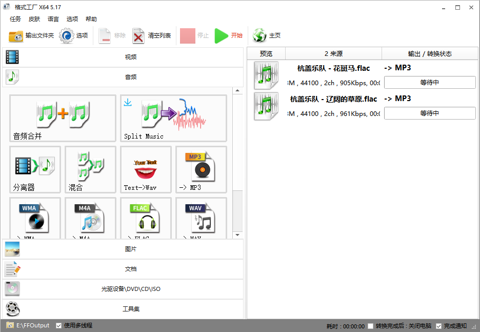Image resolution: width=480 pixels, height=332 pixels.
Task: Select the Split Music tool
Action: (x=173, y=118)
